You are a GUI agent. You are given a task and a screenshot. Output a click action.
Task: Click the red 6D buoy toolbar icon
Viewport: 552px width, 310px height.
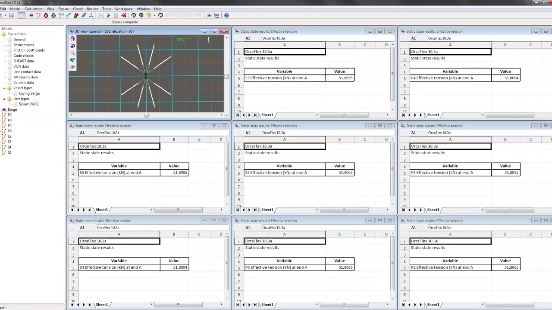click(46, 15)
